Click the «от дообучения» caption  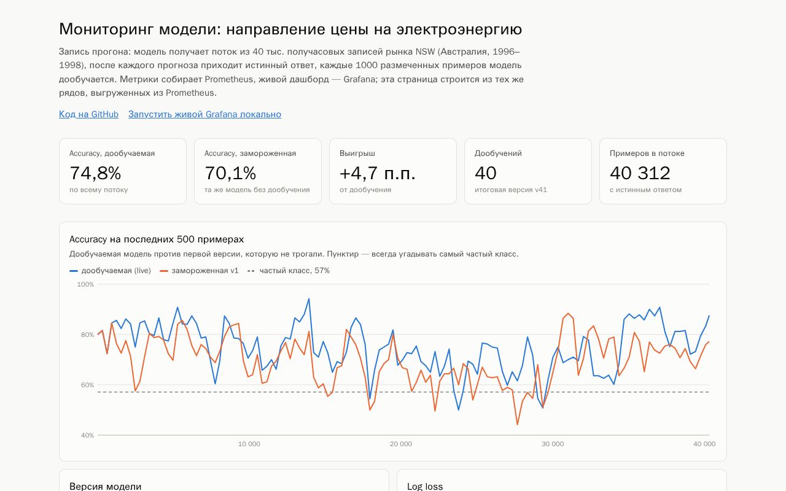(365, 190)
